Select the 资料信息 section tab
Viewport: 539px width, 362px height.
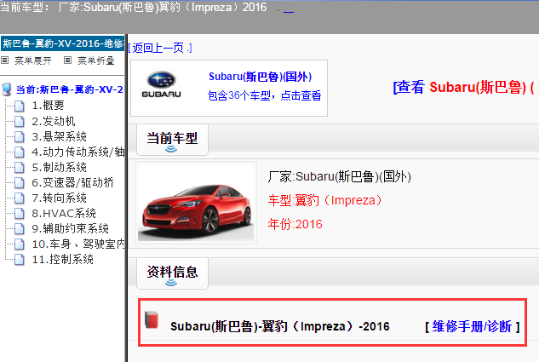point(172,273)
